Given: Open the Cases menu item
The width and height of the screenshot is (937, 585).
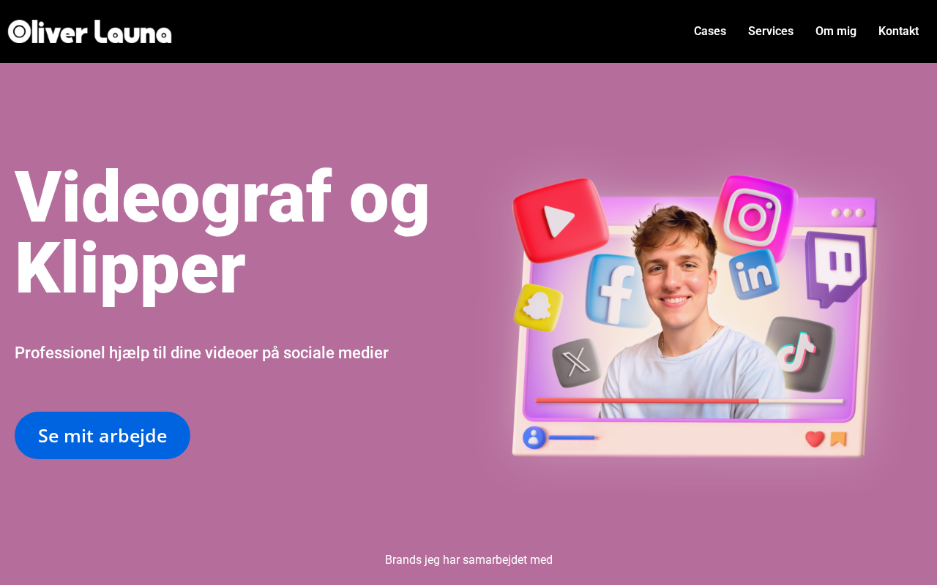Looking at the screenshot, I should pos(710,31).
